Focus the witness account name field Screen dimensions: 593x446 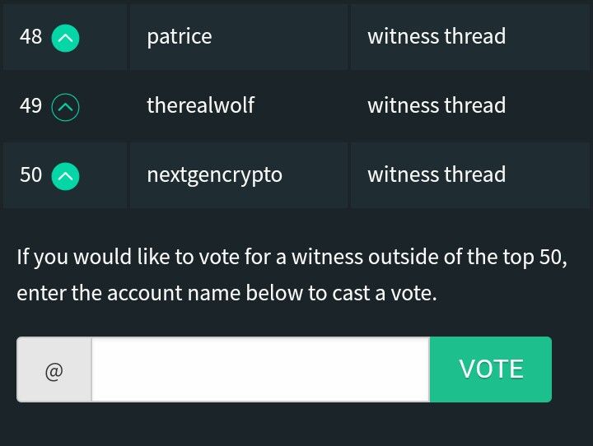260,370
